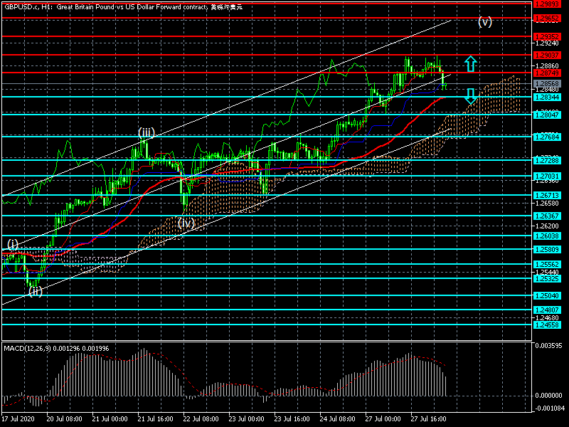Click the 27 Jul 16:00 time label

pyautogui.click(x=429, y=419)
